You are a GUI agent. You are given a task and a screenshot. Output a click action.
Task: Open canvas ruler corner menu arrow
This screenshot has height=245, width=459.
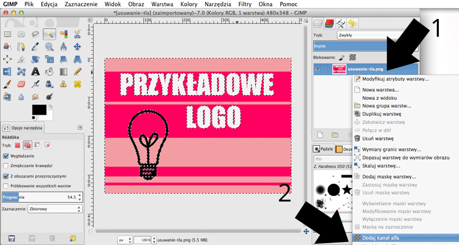[90, 20]
